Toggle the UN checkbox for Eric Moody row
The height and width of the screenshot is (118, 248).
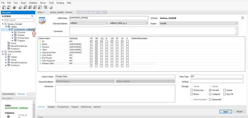tap(112, 58)
